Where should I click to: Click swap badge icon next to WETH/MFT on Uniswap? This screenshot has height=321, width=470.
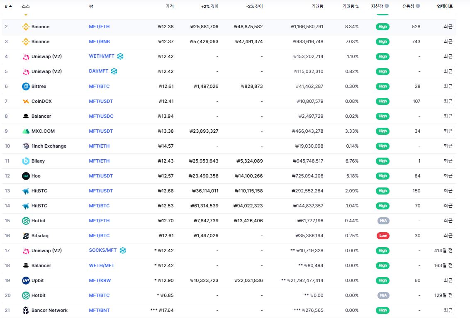120,56
